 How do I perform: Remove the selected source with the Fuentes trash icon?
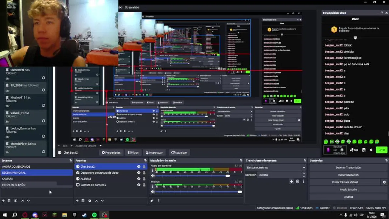click(x=83, y=201)
